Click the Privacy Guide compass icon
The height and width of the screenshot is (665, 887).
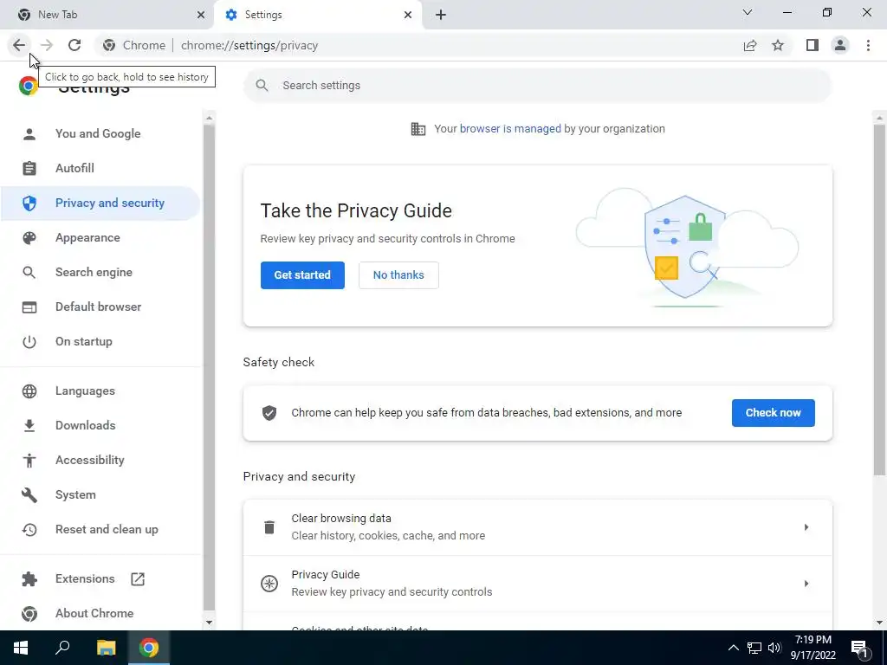pos(269,584)
